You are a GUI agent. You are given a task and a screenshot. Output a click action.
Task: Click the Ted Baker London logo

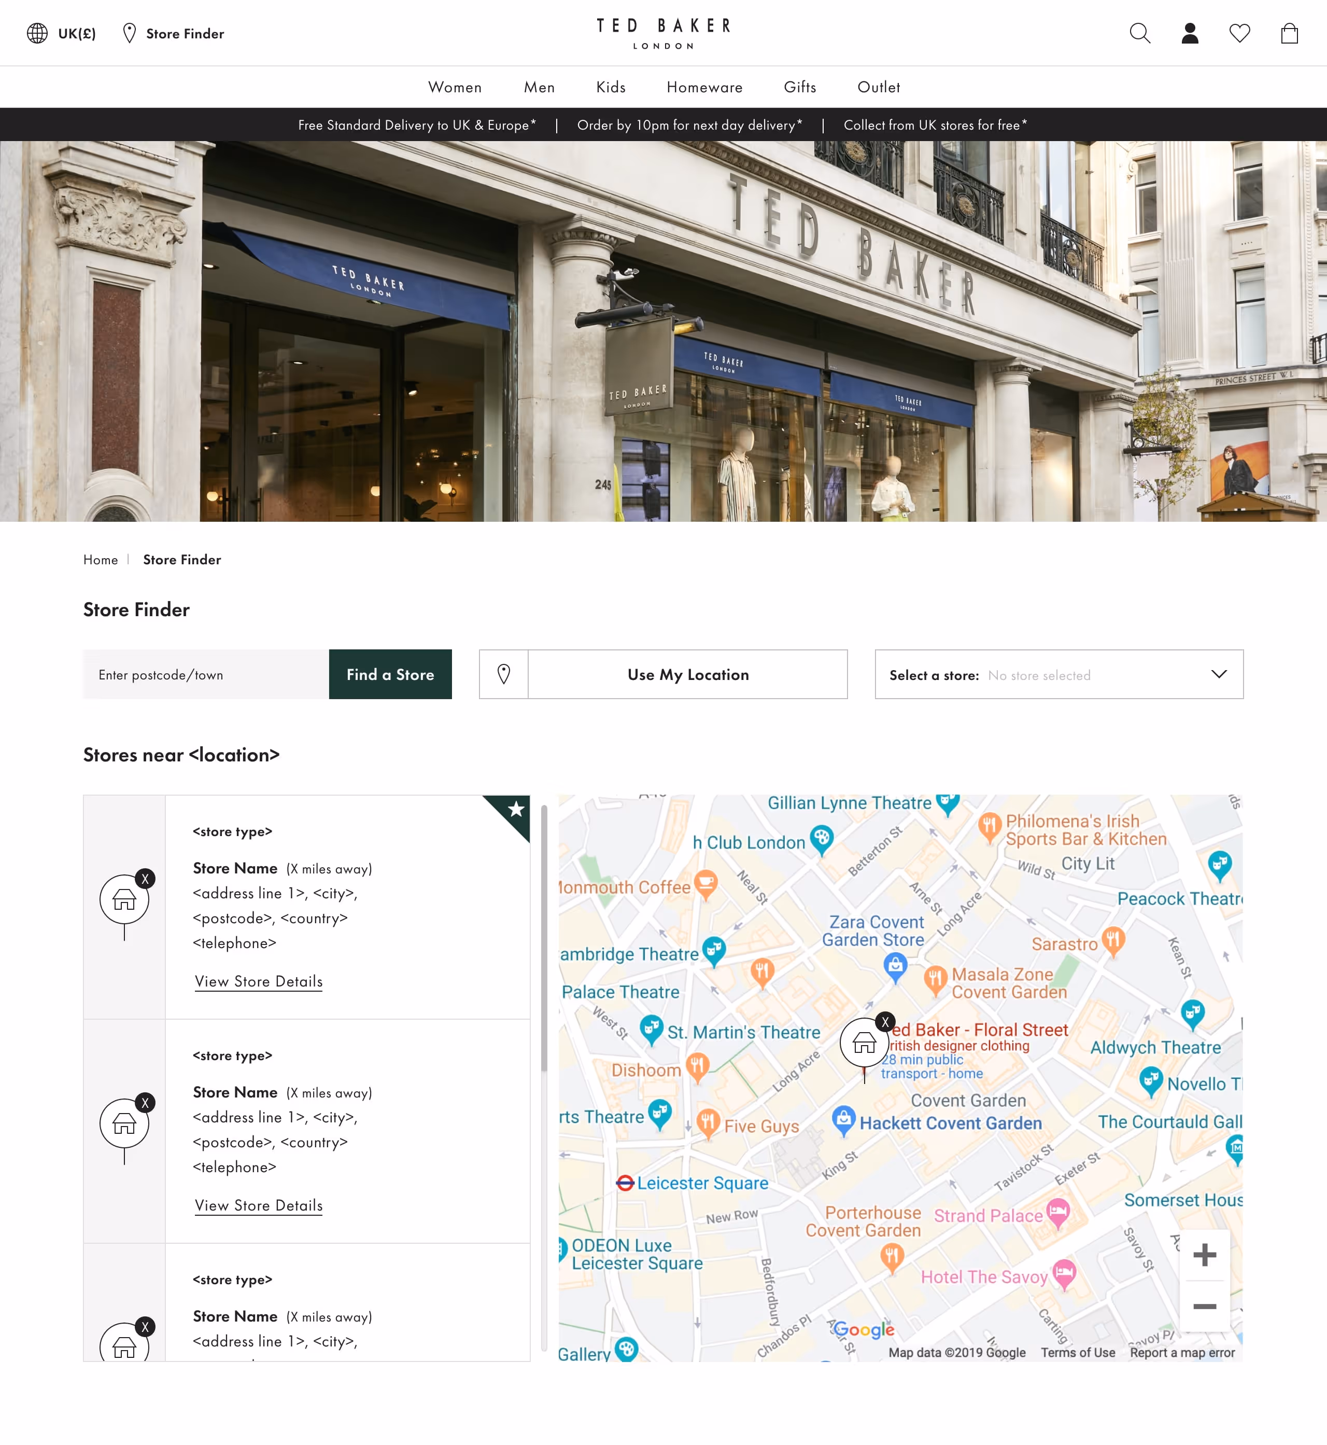tap(663, 33)
